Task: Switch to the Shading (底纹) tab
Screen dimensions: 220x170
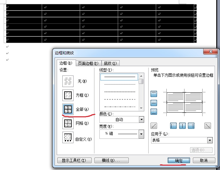Action: click(110, 63)
